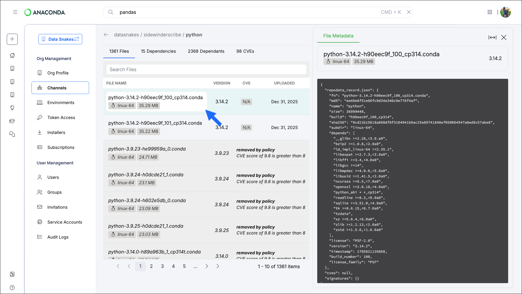Open the Home icon in the left rail
Viewport: 522px width, 294px height.
click(x=12, y=55)
